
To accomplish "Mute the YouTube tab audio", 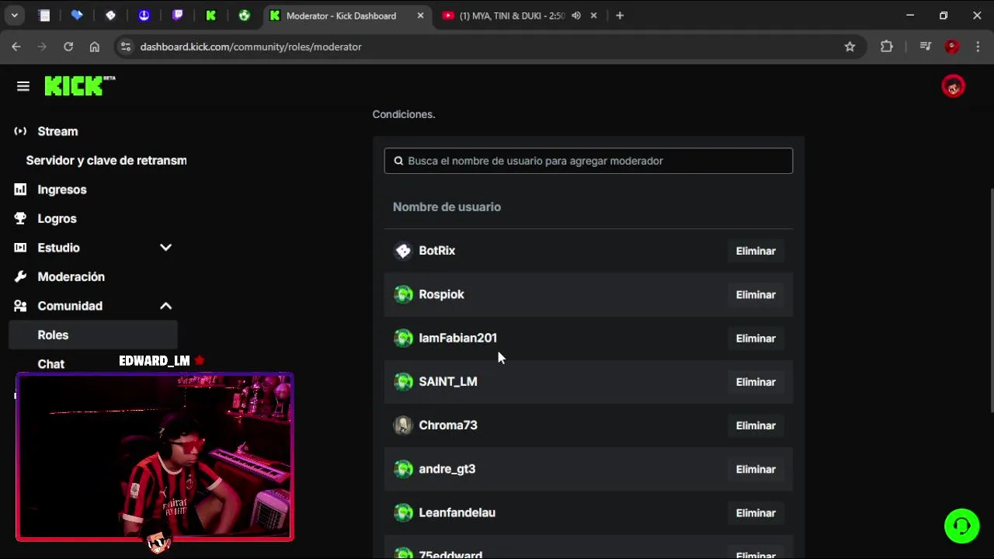I will pos(576,16).
